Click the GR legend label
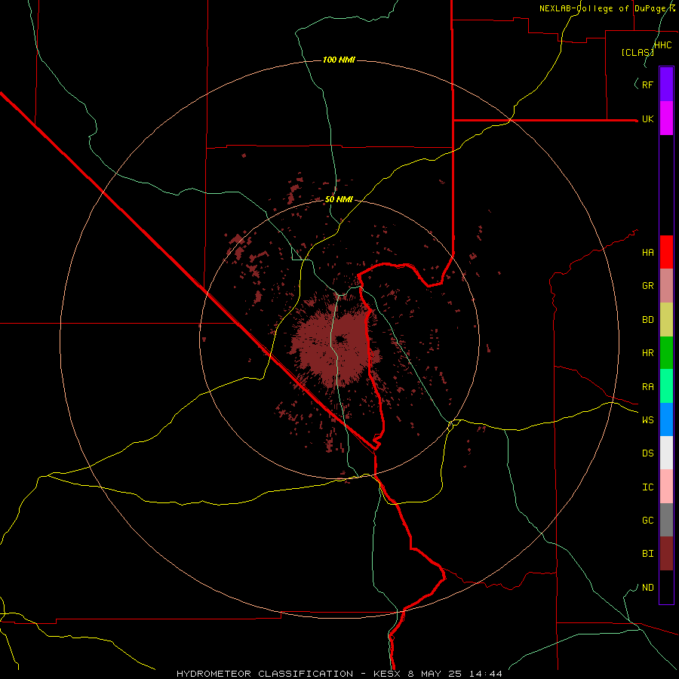679x679 pixels. point(647,286)
